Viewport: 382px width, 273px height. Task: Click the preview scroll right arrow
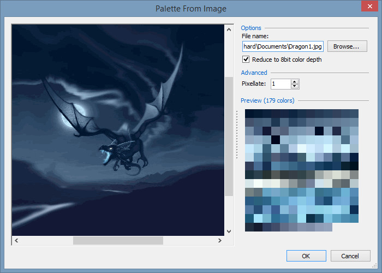click(220, 241)
